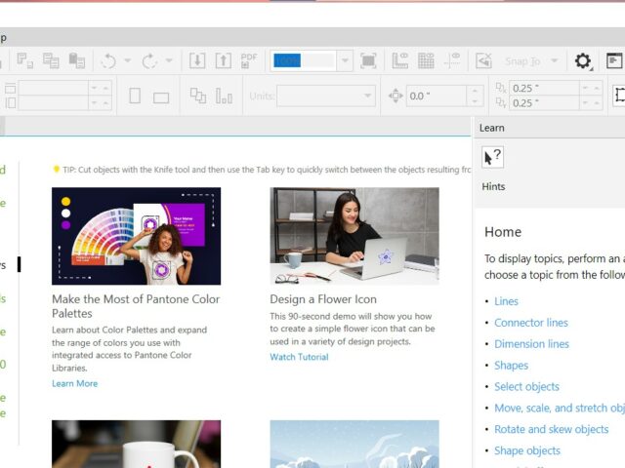This screenshot has height=468, width=625.
Task: Click the Export icon in the toolbar
Action: click(224, 60)
